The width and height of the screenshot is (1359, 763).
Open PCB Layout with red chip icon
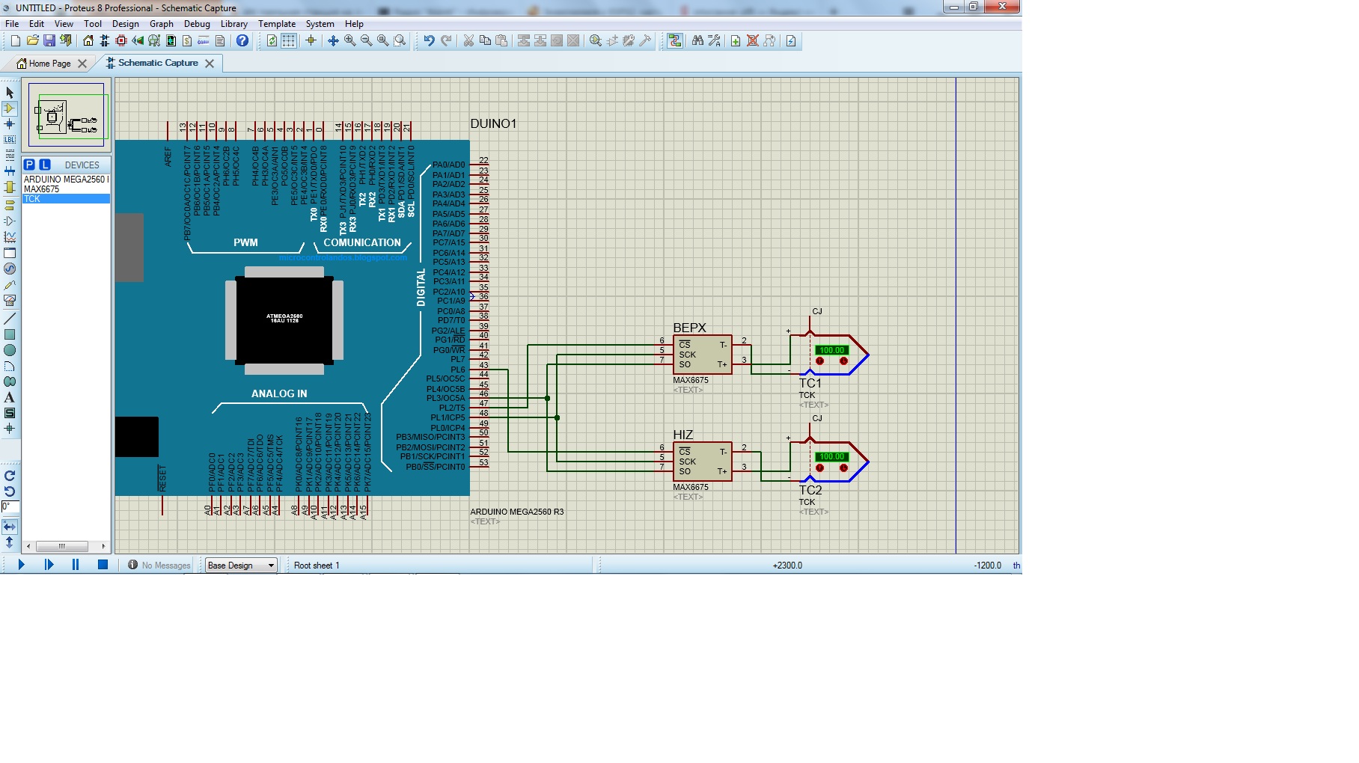click(x=121, y=40)
